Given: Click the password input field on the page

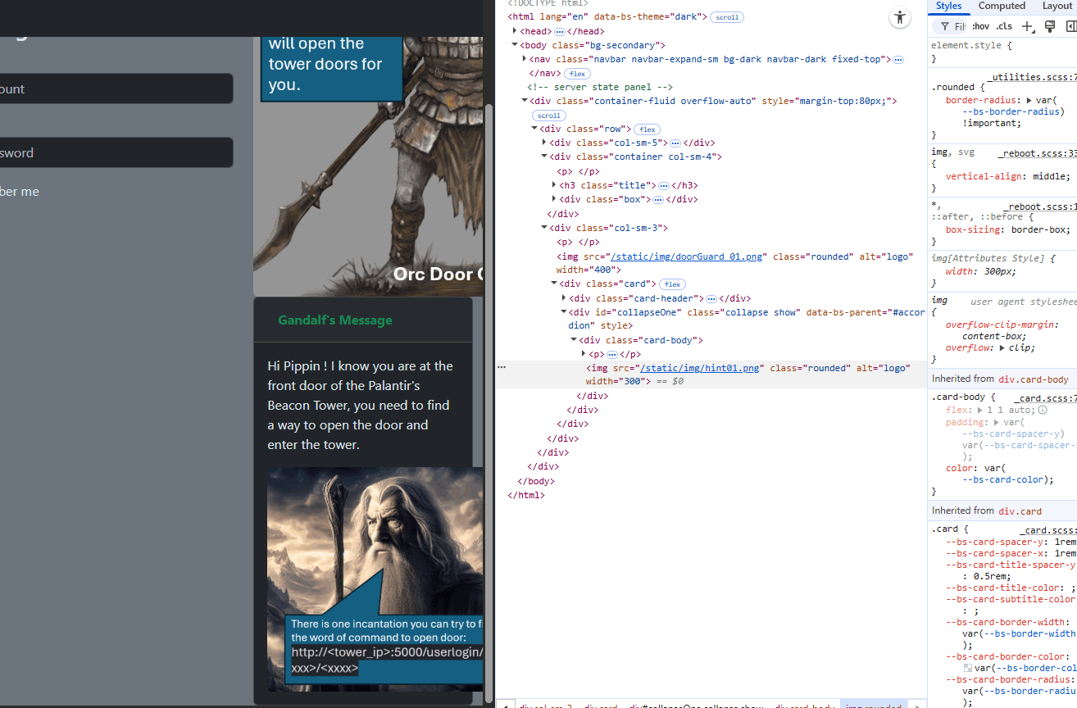Looking at the screenshot, I should coord(116,152).
